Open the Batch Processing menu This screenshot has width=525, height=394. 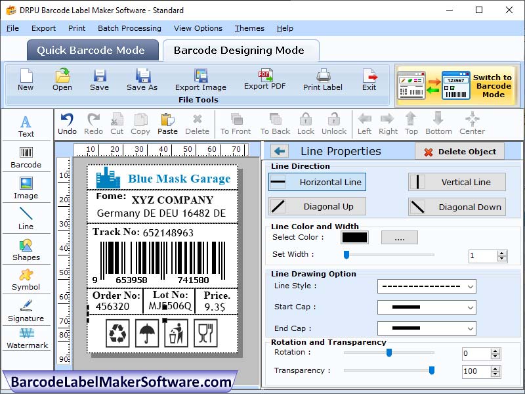(129, 28)
